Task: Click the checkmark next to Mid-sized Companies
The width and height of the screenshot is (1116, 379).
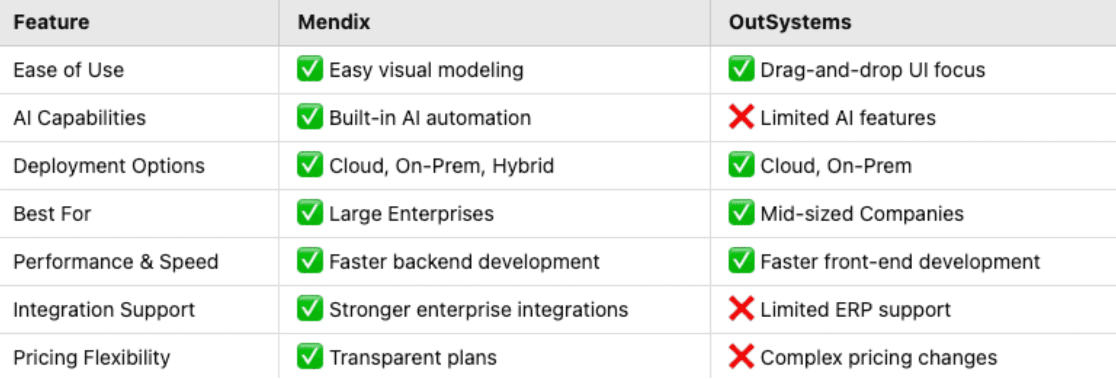Action: [x=741, y=213]
